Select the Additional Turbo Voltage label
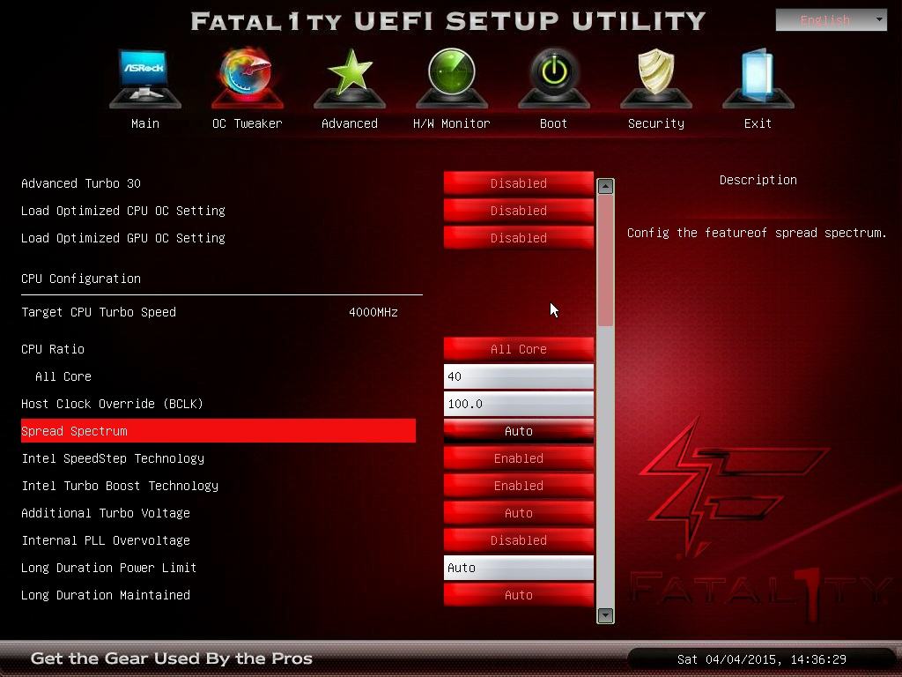 coord(106,513)
